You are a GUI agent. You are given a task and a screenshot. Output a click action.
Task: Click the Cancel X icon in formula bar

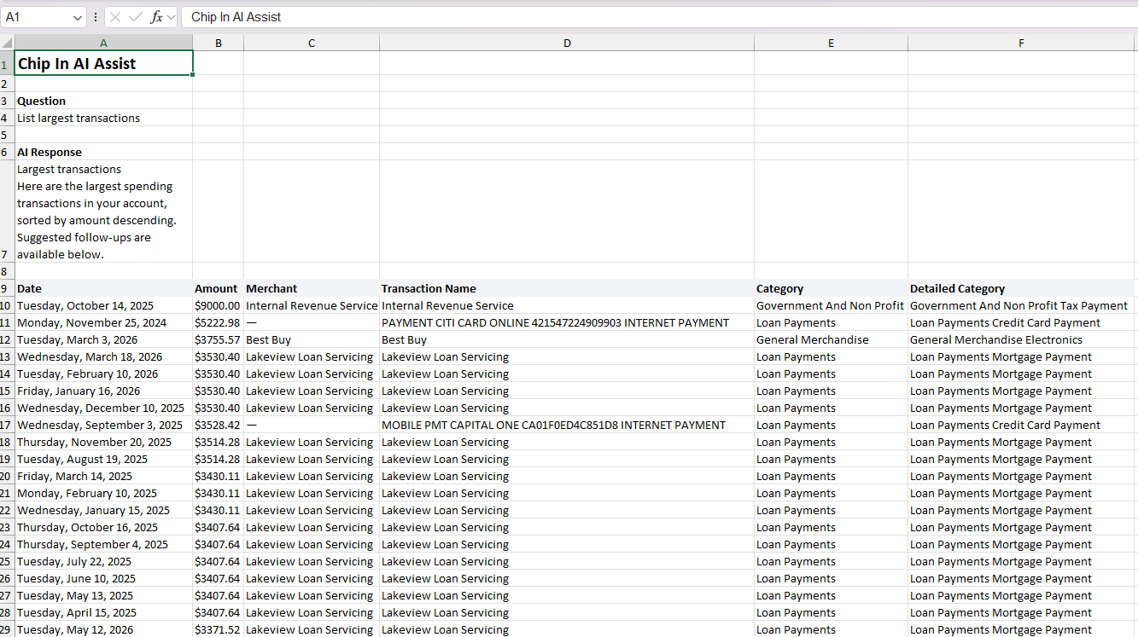tap(116, 17)
